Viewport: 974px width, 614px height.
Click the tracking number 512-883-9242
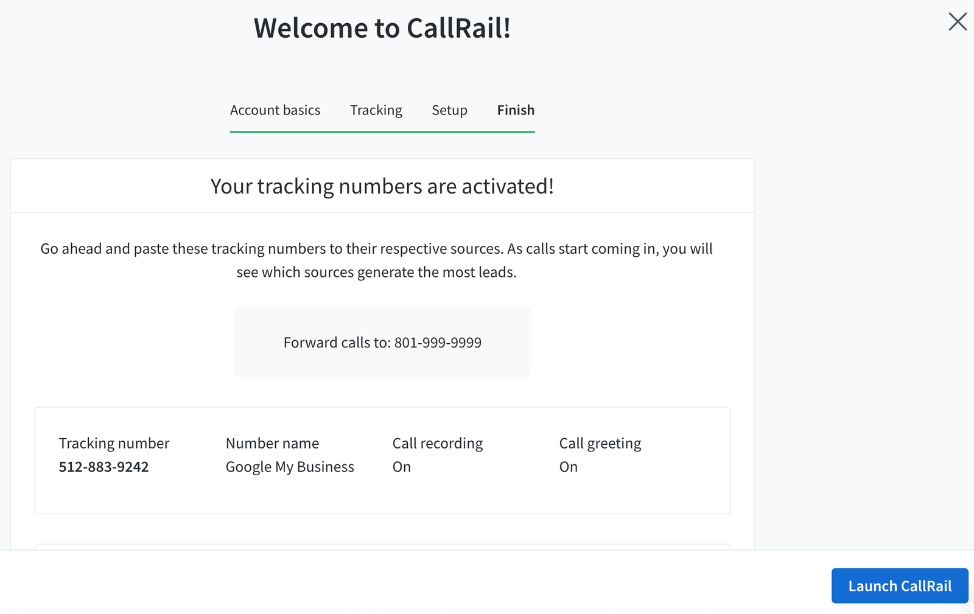tap(103, 467)
